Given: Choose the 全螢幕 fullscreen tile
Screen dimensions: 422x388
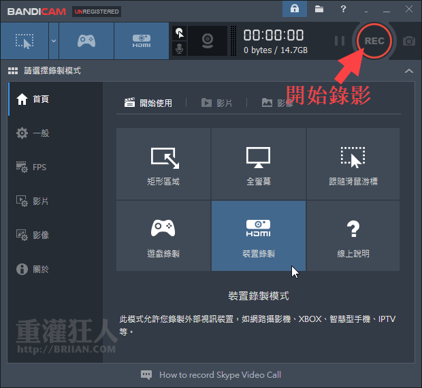Looking at the screenshot, I should coord(259,163).
